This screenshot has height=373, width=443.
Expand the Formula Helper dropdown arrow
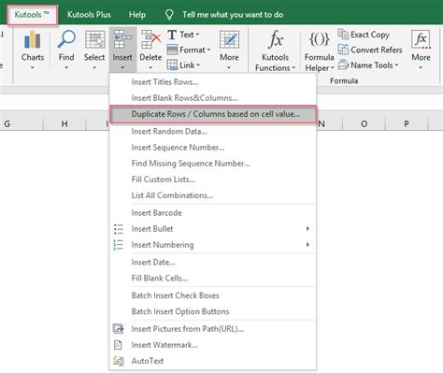tap(332, 68)
